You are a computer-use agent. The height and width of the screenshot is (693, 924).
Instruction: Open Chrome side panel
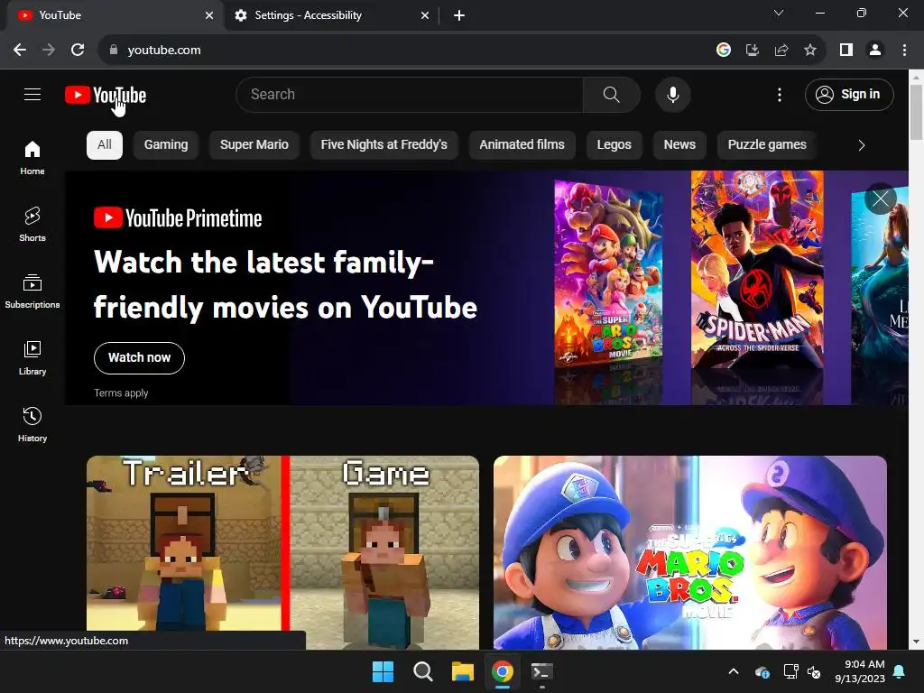point(846,51)
